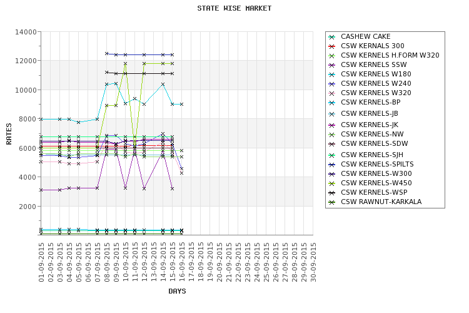Viewport: 469px width, 313px height.
Task: Click the CSW KERNELS-NW legend label
Action: 372,134
